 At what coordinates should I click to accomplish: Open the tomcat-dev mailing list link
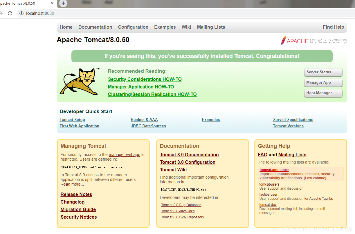(268, 204)
